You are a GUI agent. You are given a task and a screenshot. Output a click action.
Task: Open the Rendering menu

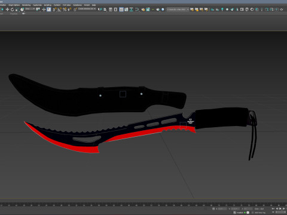pyautogui.click(x=26, y=5)
